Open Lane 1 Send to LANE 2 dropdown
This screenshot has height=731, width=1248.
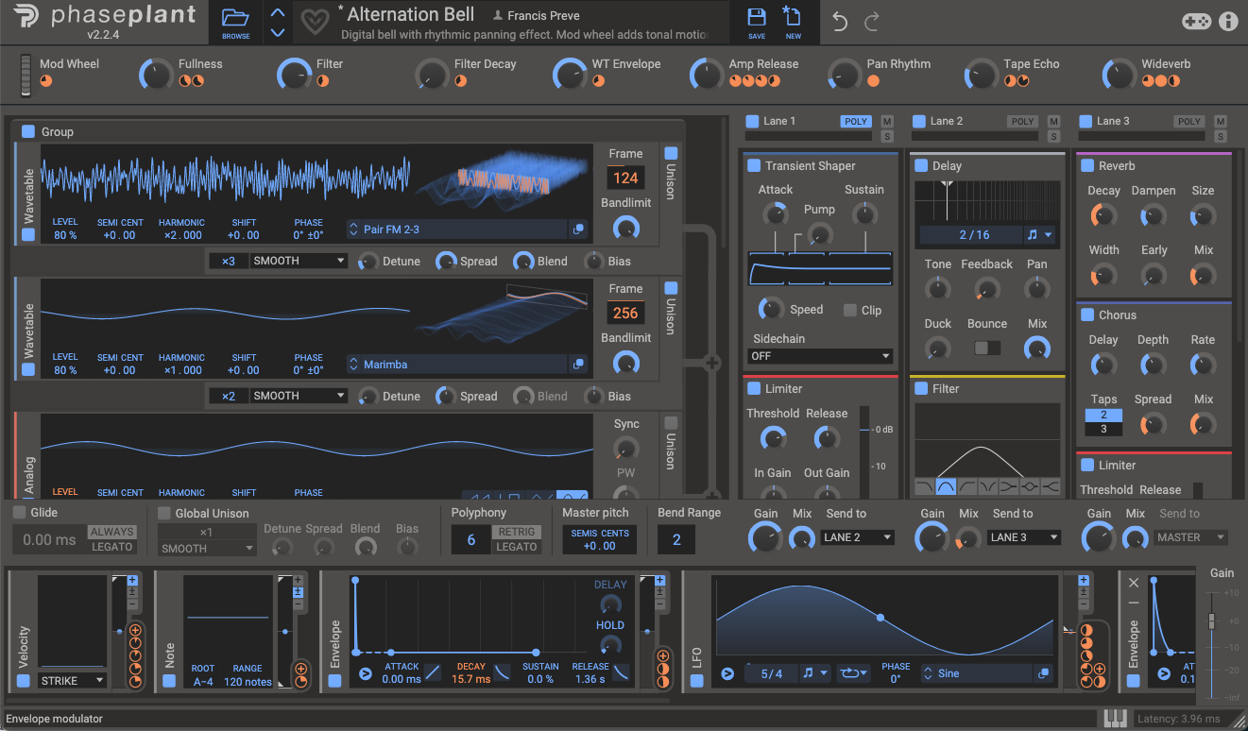pyautogui.click(x=858, y=537)
